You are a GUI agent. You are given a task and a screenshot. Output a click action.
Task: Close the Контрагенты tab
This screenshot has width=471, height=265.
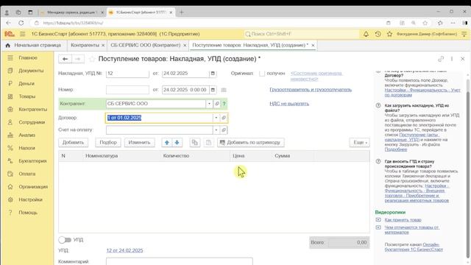point(103,45)
